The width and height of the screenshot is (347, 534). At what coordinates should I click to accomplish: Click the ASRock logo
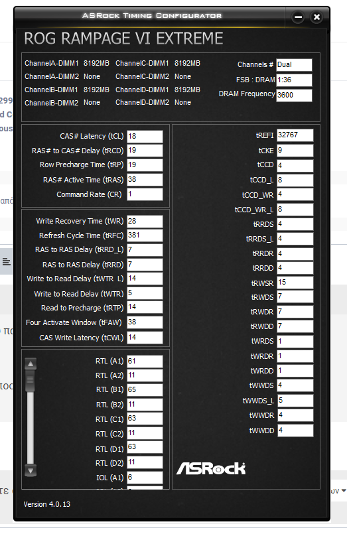(x=211, y=468)
